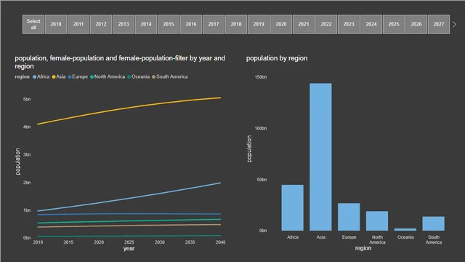Click the 'region' x-axis title
Viewport: 465px width, 262px height.
coord(363,248)
